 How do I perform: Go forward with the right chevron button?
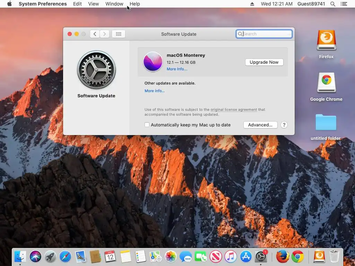point(104,34)
